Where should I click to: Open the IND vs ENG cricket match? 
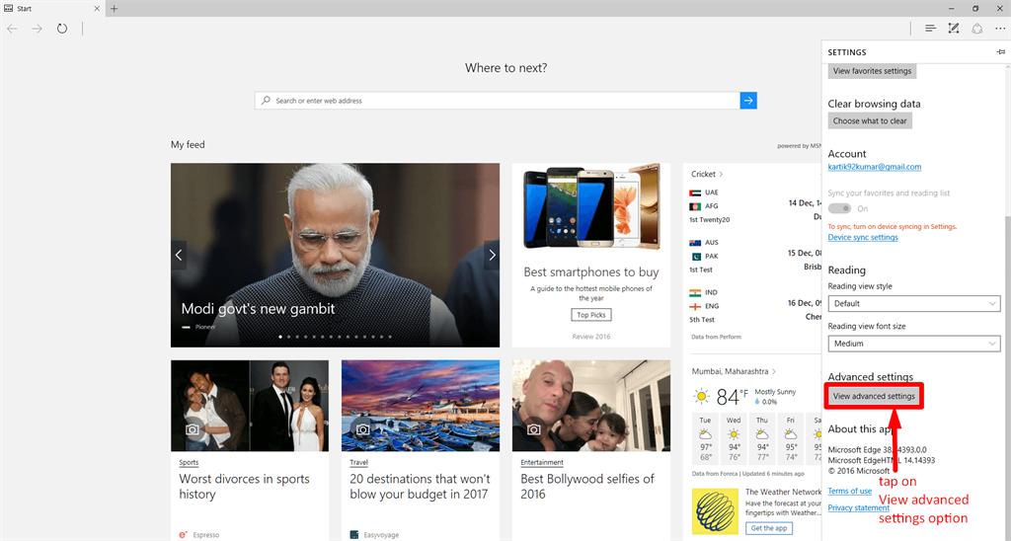(x=755, y=306)
